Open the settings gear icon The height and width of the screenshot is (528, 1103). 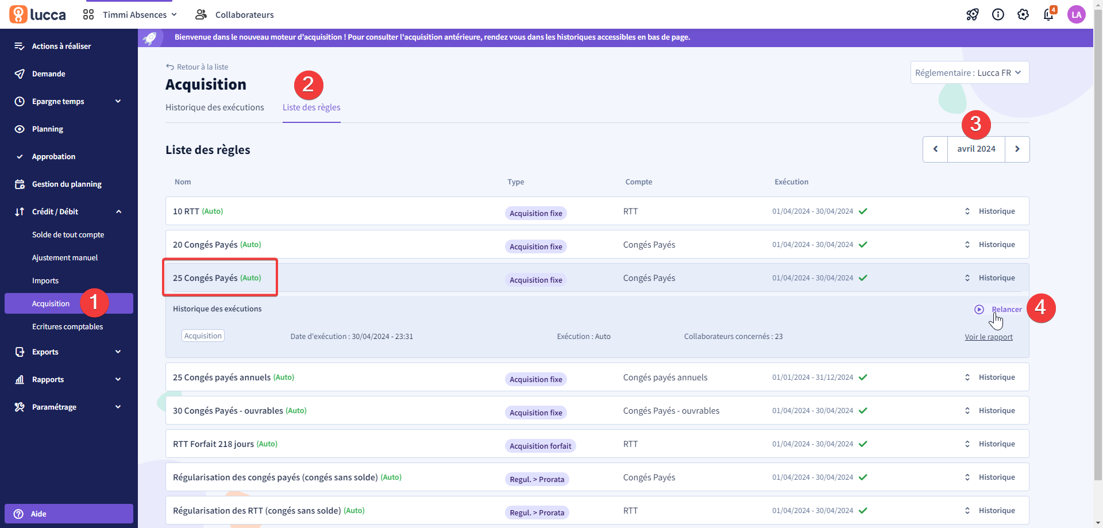pyautogui.click(x=1023, y=14)
